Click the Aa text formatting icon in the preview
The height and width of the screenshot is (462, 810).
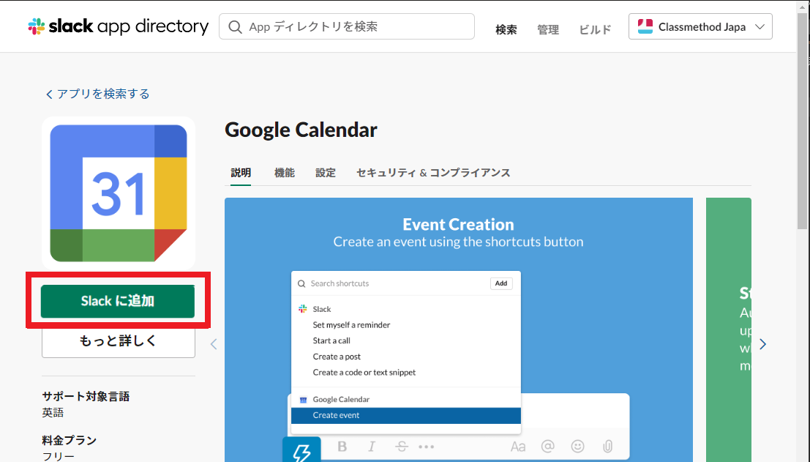point(518,447)
